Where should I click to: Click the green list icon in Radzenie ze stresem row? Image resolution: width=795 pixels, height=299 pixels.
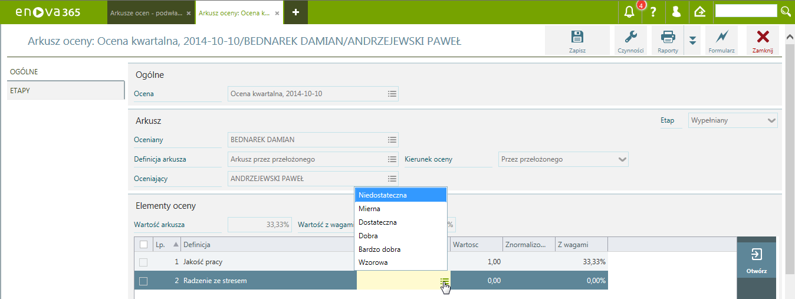(x=444, y=281)
